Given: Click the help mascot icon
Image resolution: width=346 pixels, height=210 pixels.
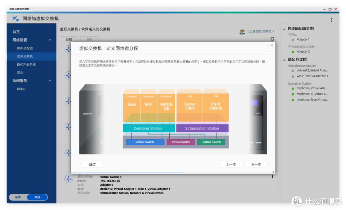Looking at the screenshot, I should tap(242, 32).
